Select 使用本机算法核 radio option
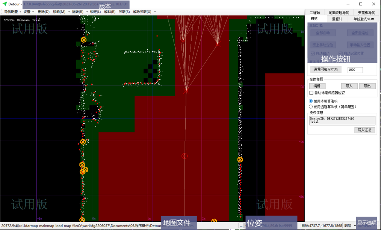This screenshot has width=381, height=230. pos(311,101)
